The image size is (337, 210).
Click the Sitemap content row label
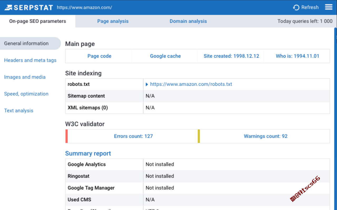click(86, 96)
